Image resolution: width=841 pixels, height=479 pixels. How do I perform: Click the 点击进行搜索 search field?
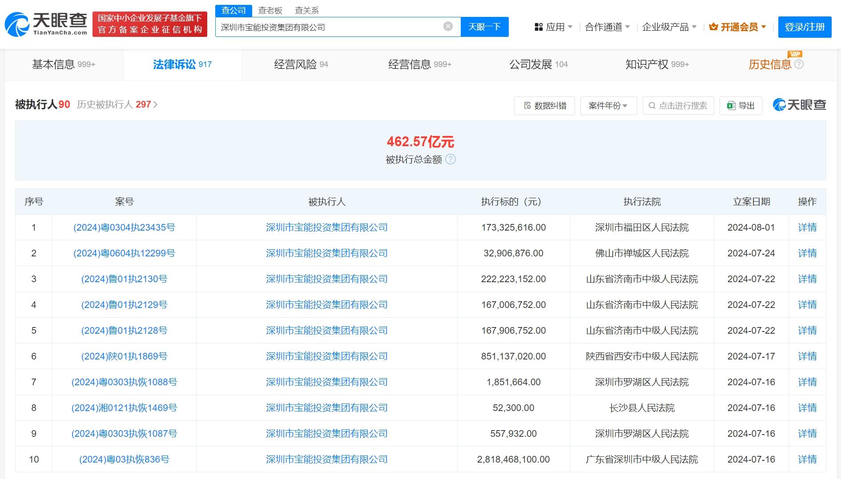678,106
